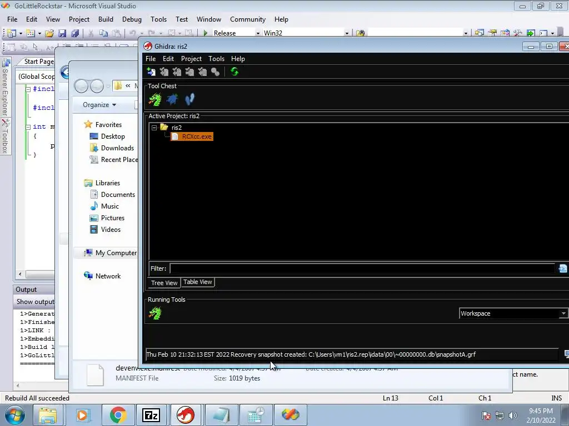Click Desktop under Favorites in Explorer
569x426 pixels.
[113, 136]
